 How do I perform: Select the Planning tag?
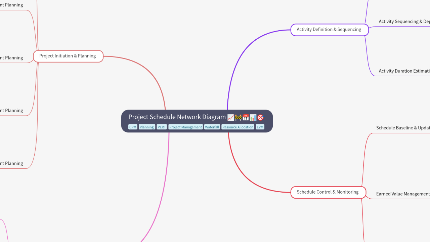[x=147, y=127]
